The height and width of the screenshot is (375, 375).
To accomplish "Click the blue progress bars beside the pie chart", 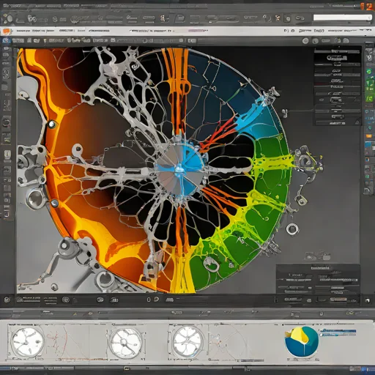I will tap(338, 333).
